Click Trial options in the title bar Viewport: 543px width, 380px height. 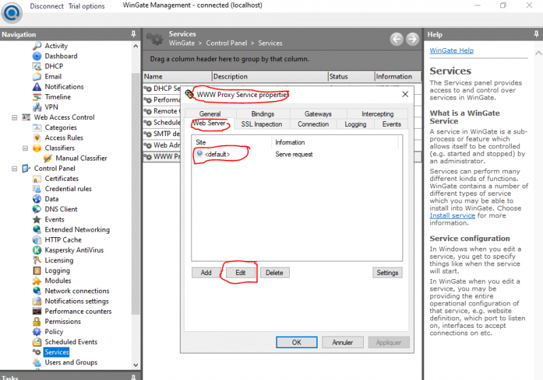coord(86,6)
